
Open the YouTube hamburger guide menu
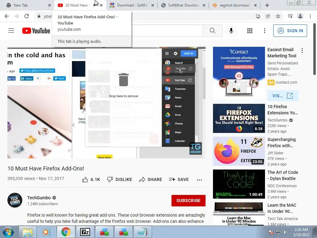(x=11, y=31)
